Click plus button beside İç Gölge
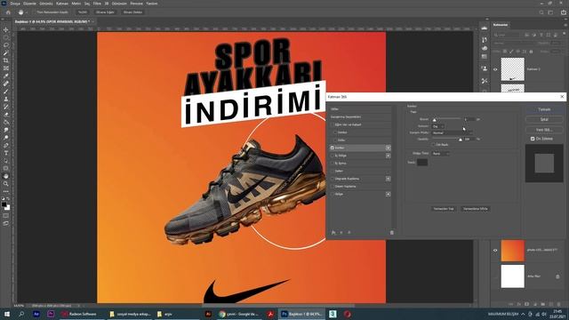The height and width of the screenshot is (320, 569). 388,156
